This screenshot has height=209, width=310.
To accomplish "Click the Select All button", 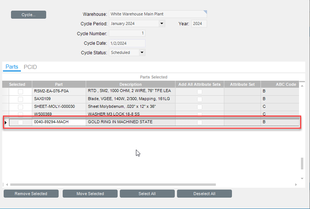I will pyautogui.click(x=147, y=194).
